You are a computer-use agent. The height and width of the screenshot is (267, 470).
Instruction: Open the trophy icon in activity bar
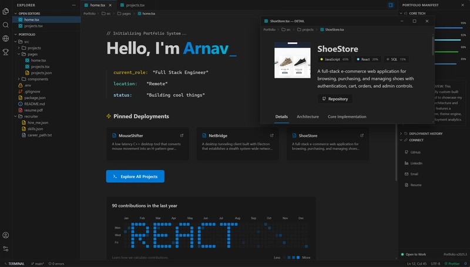click(x=6, y=52)
